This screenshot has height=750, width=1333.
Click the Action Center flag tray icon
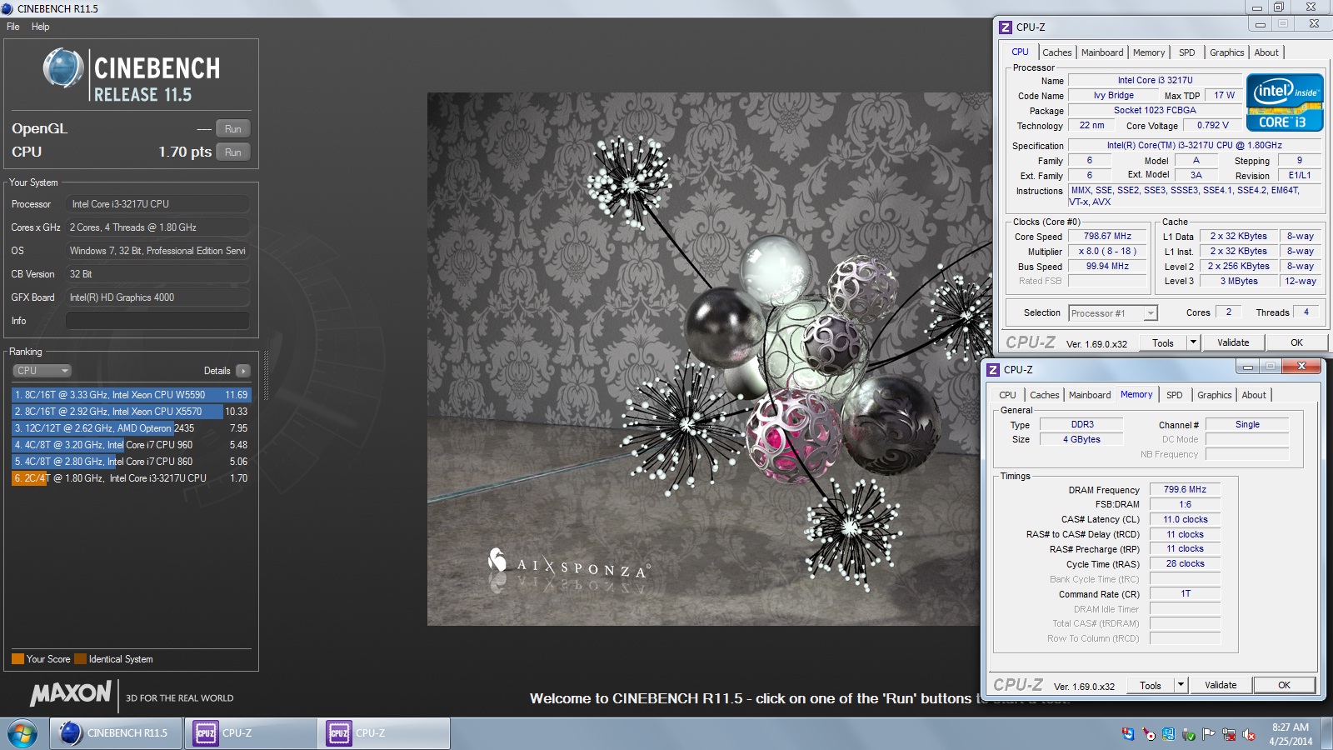(1208, 734)
